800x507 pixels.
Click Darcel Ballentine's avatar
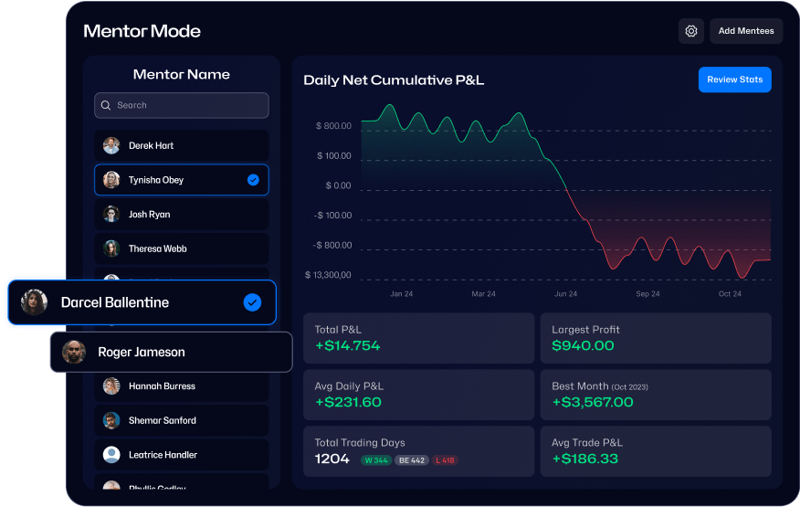pos(35,302)
